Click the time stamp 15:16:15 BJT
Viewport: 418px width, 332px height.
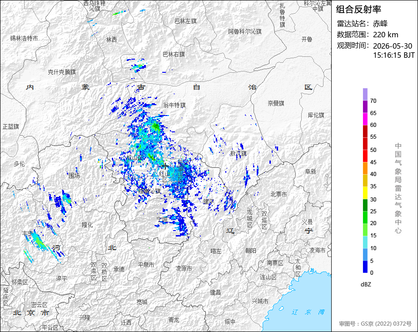pyautogui.click(x=394, y=55)
